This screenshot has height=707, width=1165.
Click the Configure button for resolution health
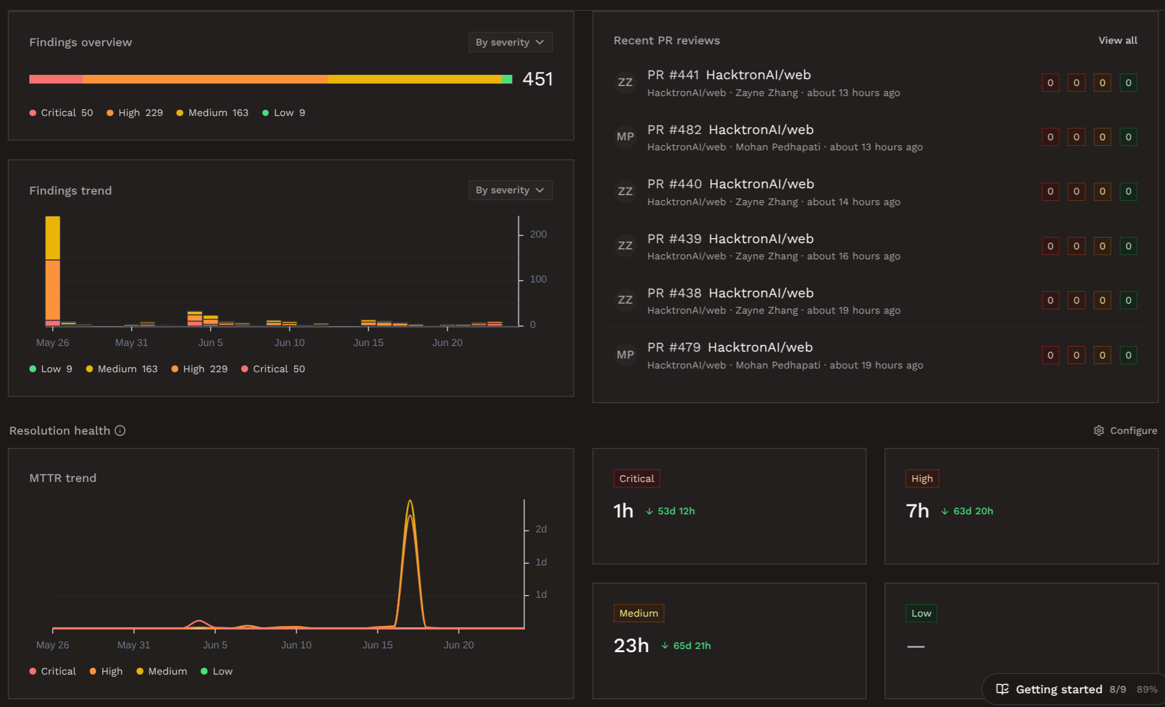(x=1125, y=431)
